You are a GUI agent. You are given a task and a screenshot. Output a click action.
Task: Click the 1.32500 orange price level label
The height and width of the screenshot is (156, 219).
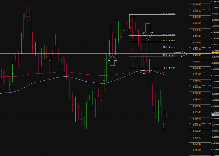tap(197, 150)
